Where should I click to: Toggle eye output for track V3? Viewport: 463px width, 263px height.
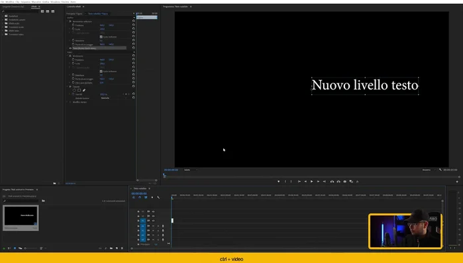(153, 211)
